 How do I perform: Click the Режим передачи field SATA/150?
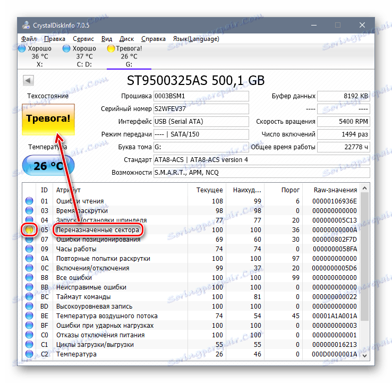click(x=201, y=134)
